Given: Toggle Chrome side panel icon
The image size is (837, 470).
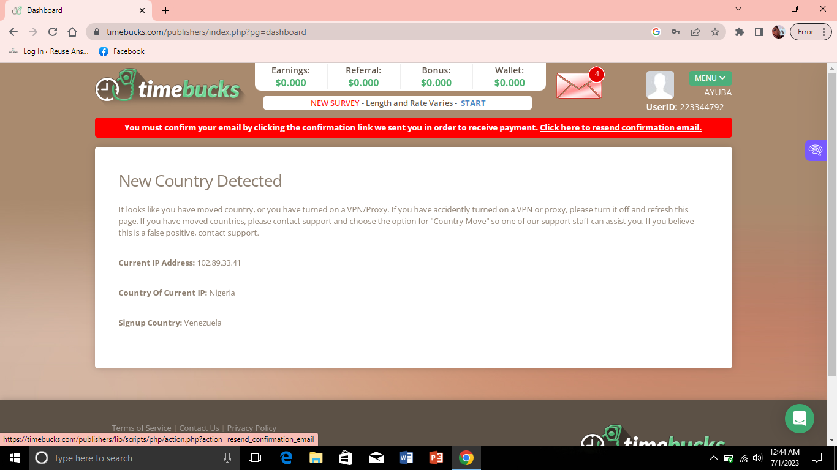Looking at the screenshot, I should click(759, 32).
